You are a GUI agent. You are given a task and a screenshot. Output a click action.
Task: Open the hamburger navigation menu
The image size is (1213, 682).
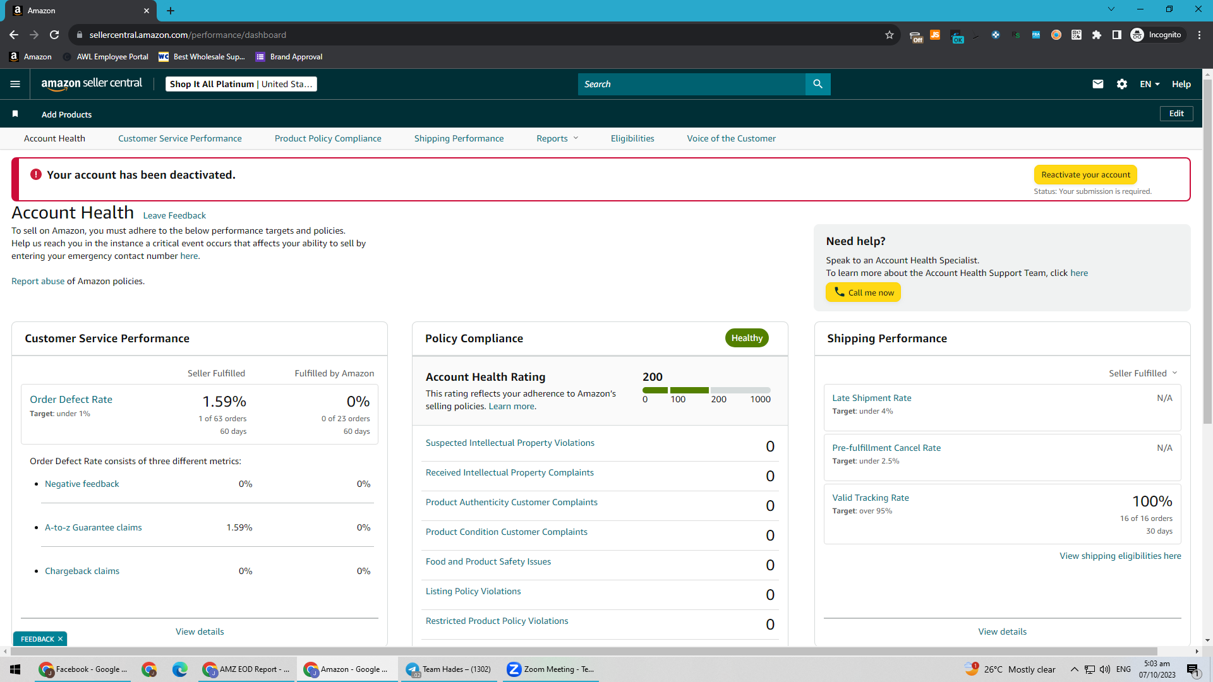15,84
